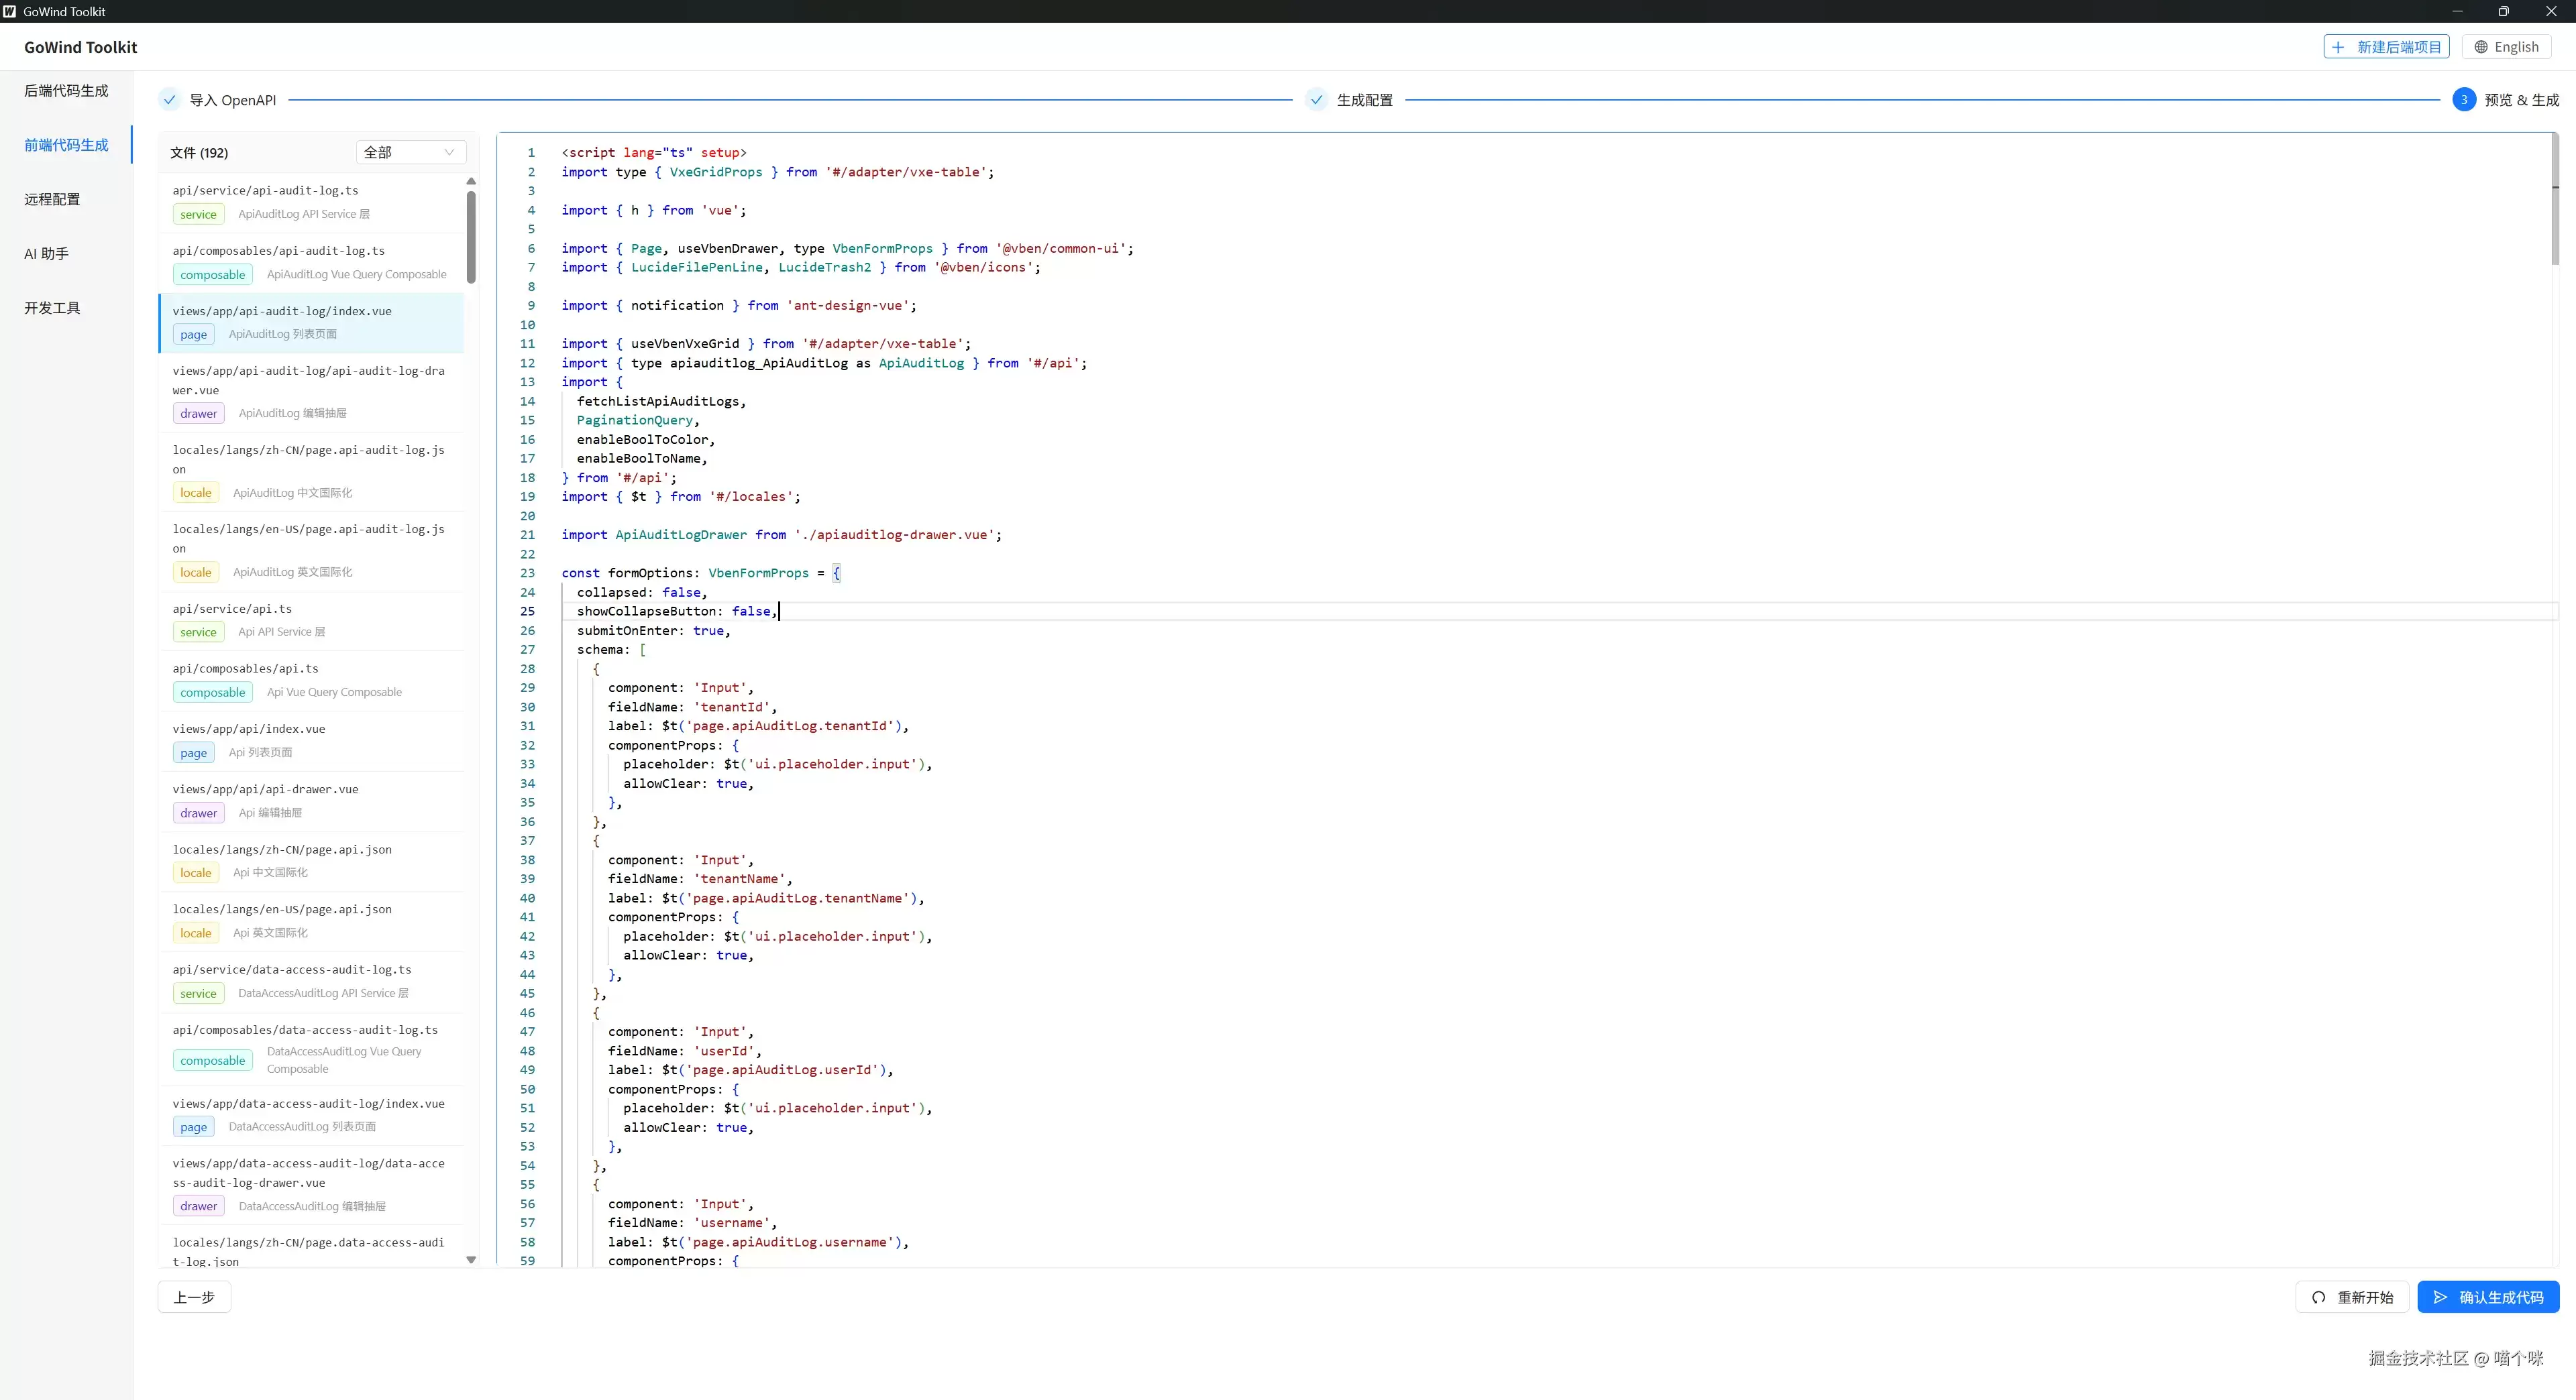2576x1400 pixels.
Task: Click the send icon in 确认生成代码 button
Action: click(2441, 1297)
